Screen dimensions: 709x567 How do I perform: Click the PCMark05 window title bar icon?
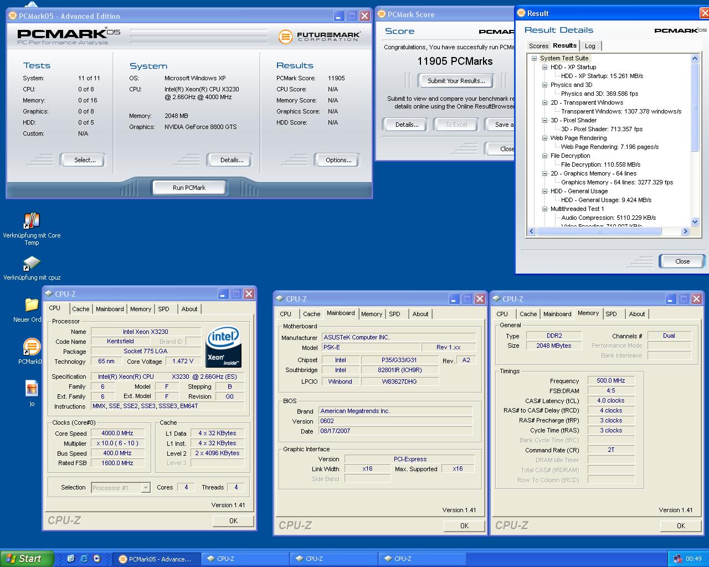point(13,16)
